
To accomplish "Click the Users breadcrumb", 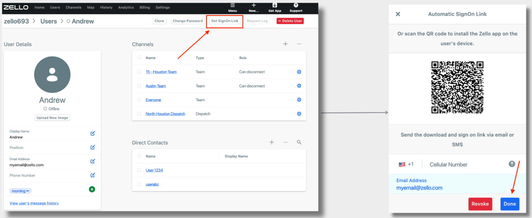I will (49, 21).
